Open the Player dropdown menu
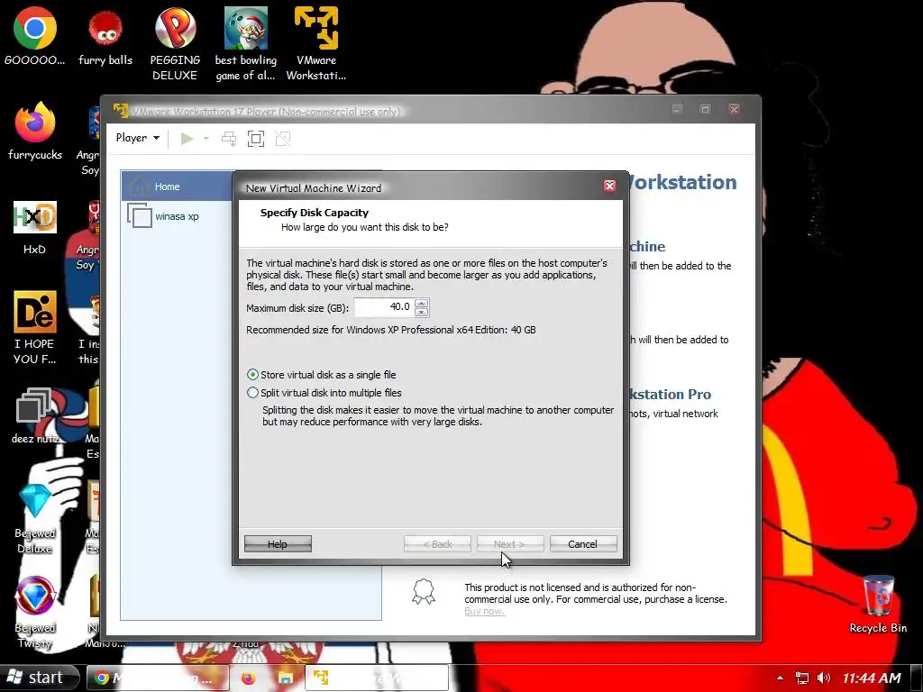This screenshot has height=692, width=923. [x=137, y=138]
